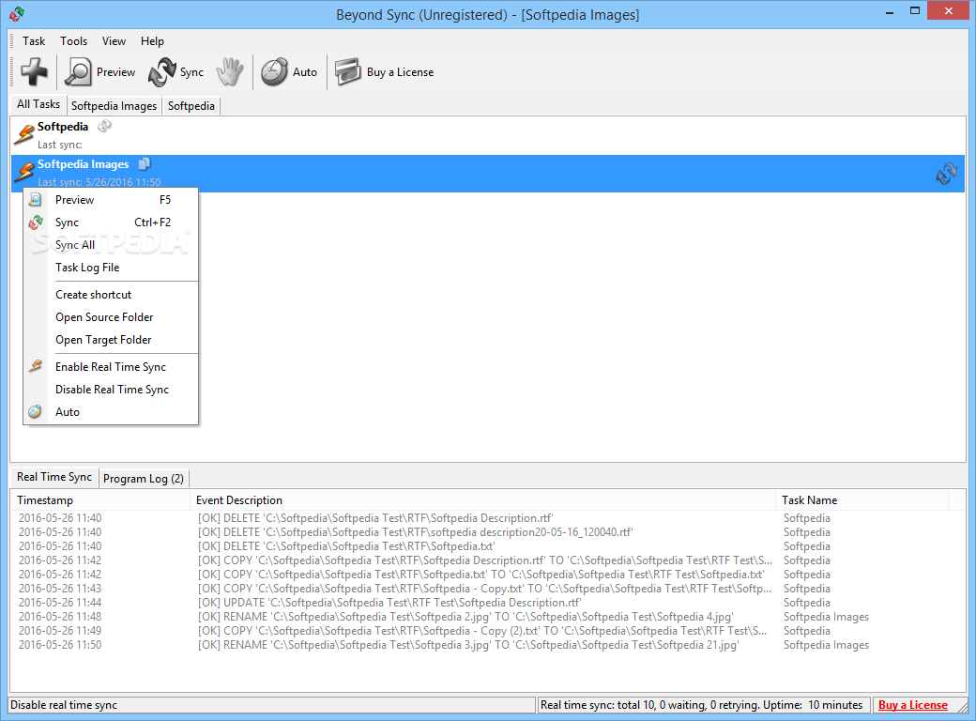Choose Sync All from context menu

(x=111, y=245)
